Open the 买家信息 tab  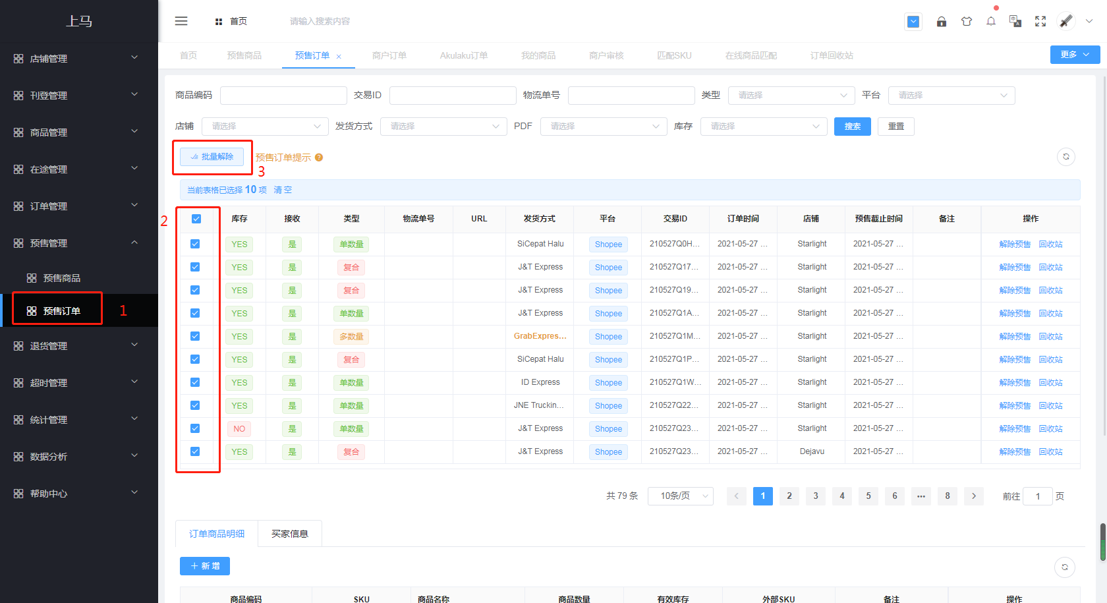pos(290,534)
